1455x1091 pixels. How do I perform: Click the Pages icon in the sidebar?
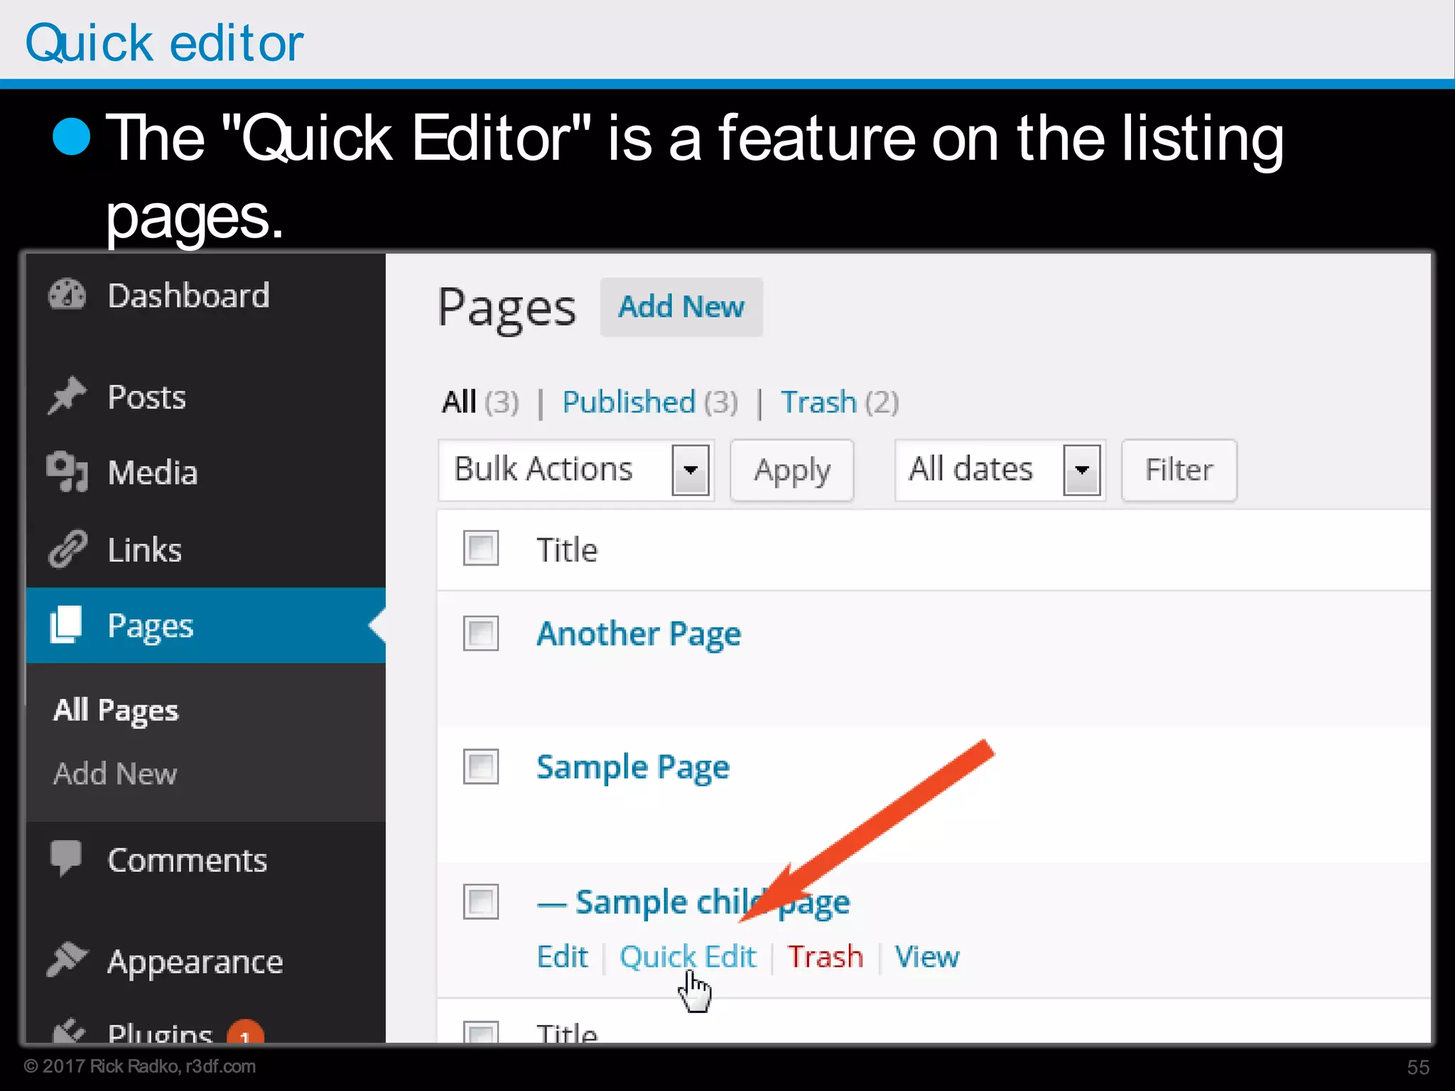pyautogui.click(x=66, y=625)
